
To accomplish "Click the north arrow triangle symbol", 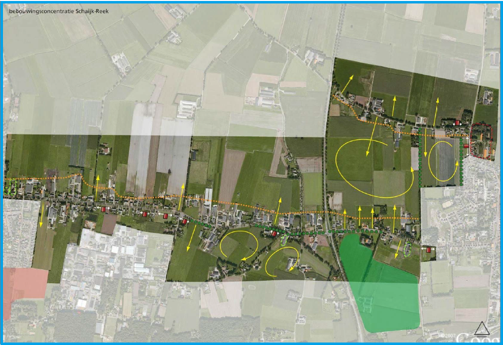I will pos(481,328).
